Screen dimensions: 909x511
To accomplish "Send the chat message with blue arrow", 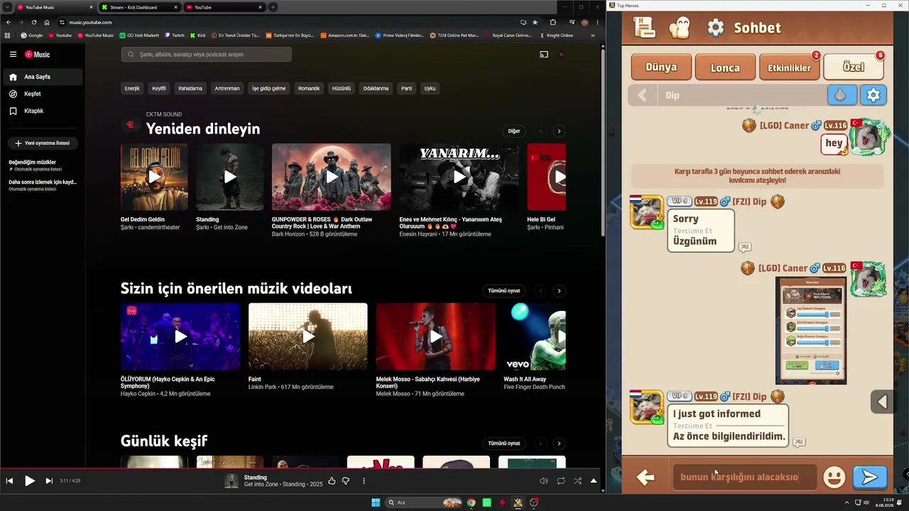I will pos(870,478).
